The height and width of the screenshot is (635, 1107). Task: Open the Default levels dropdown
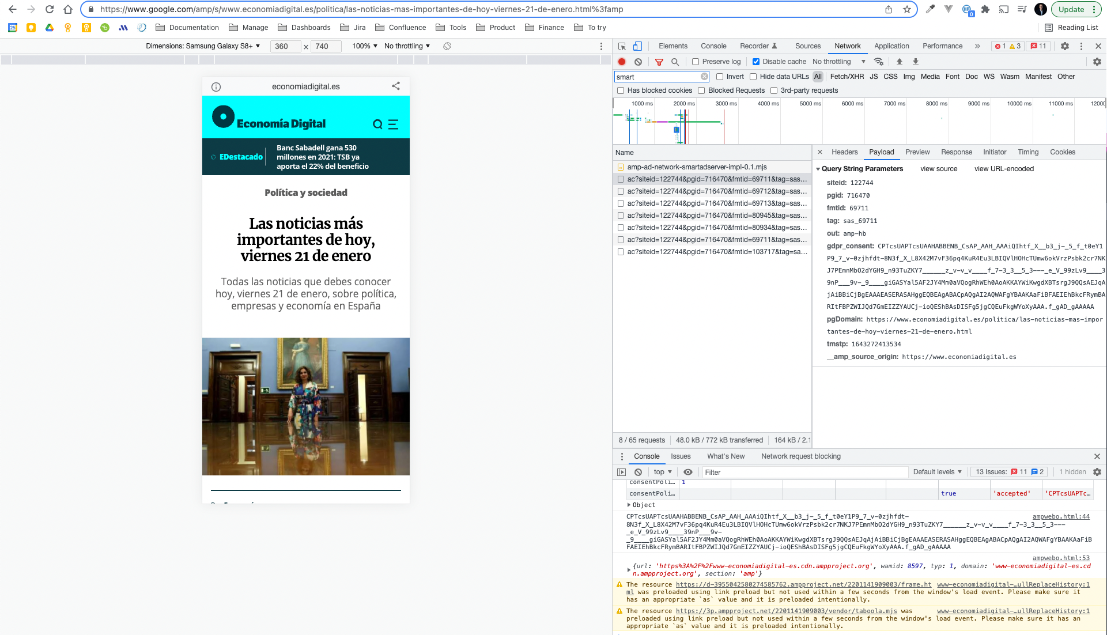coord(937,472)
